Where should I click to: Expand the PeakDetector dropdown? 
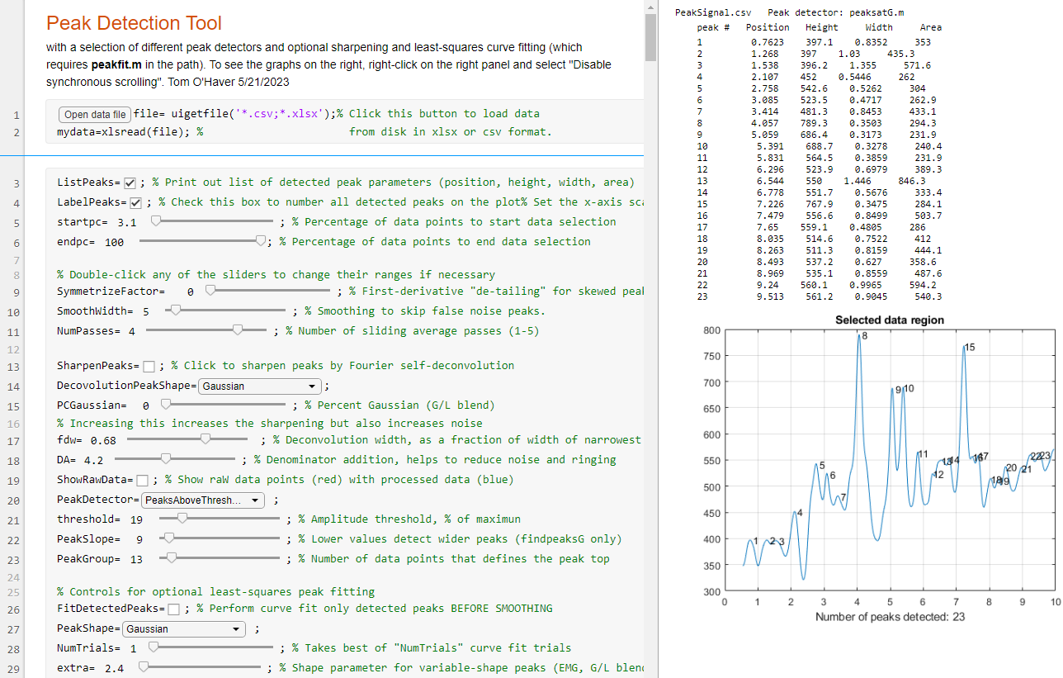(203, 500)
